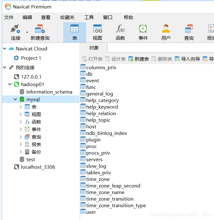Expand the Backups (备份) node under mysql
The height and width of the screenshot is (220, 214).
(21, 152)
